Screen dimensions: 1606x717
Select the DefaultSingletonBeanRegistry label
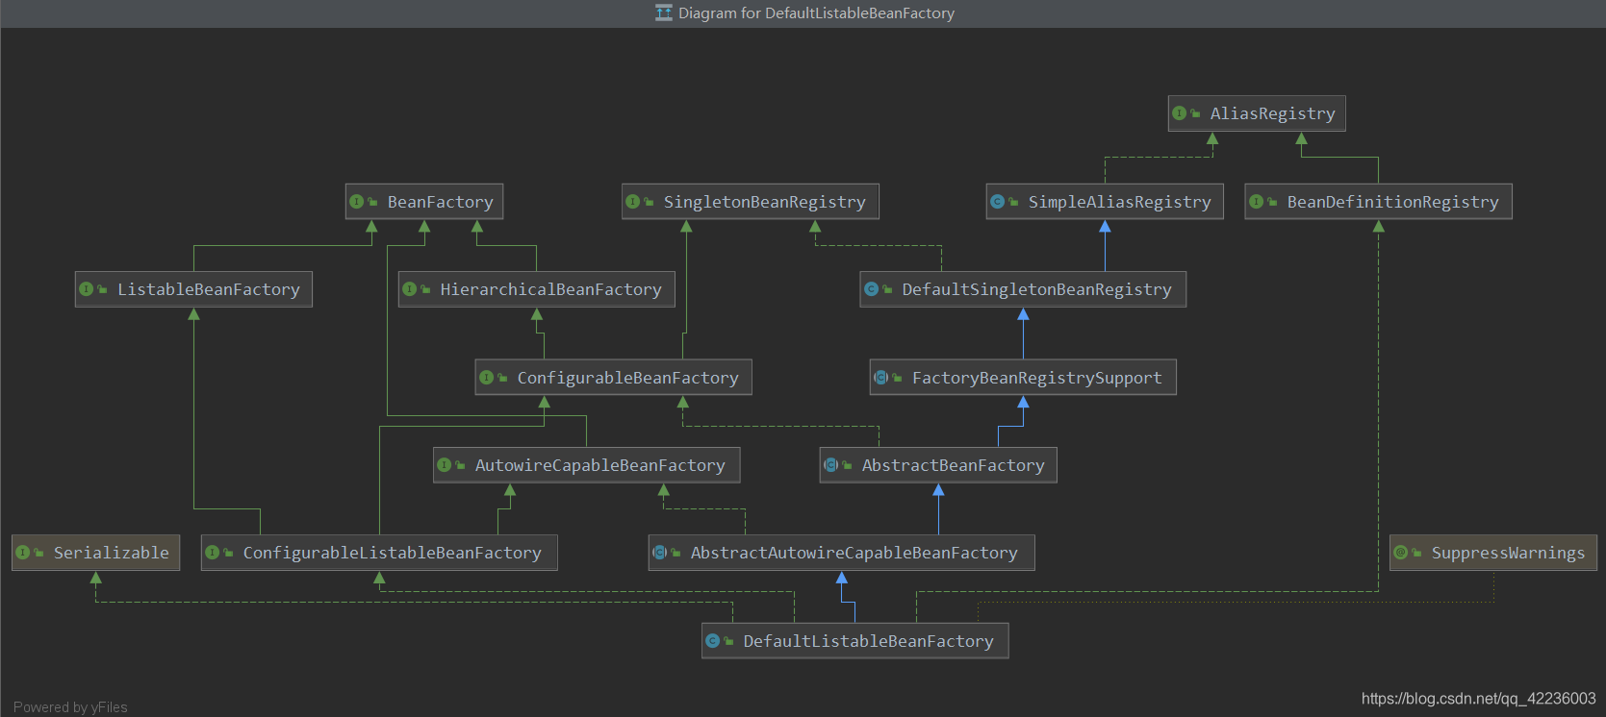click(x=1036, y=289)
